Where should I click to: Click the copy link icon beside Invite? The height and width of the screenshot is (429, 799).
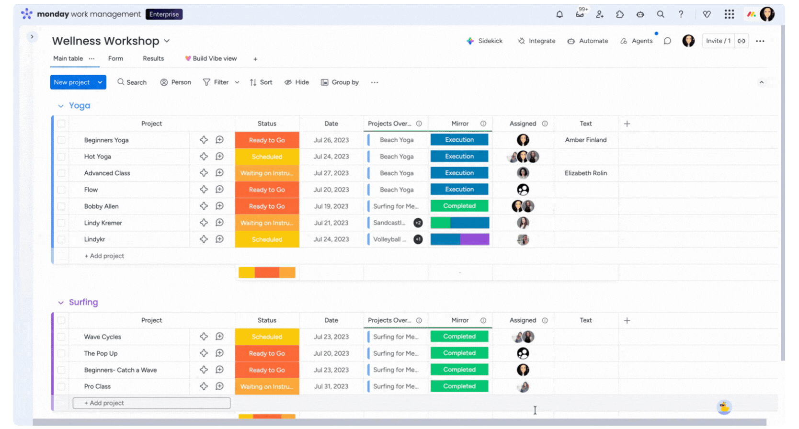click(741, 41)
